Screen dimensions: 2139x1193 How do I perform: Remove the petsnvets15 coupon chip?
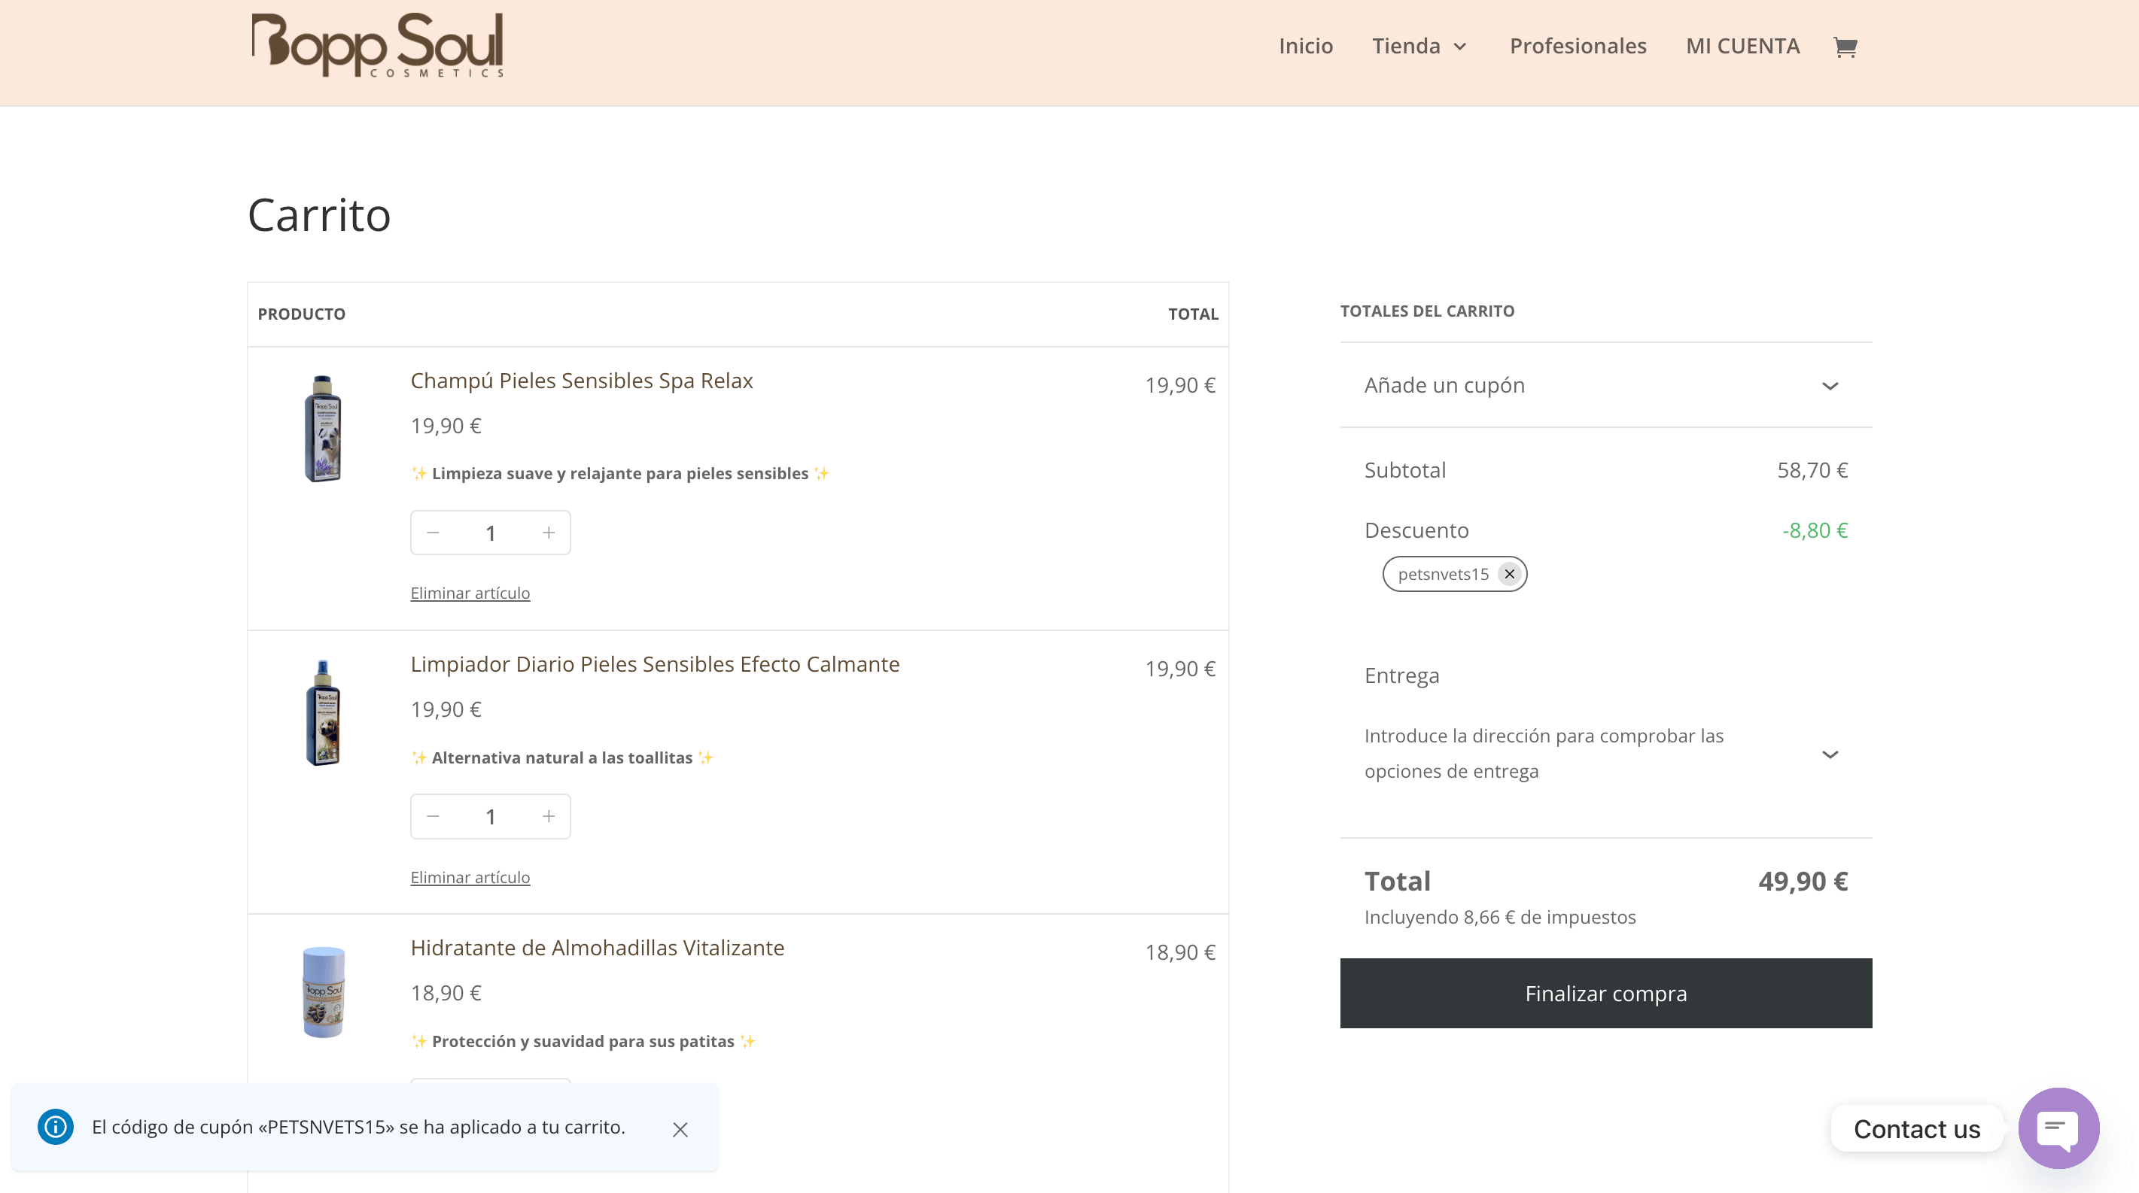coord(1509,574)
